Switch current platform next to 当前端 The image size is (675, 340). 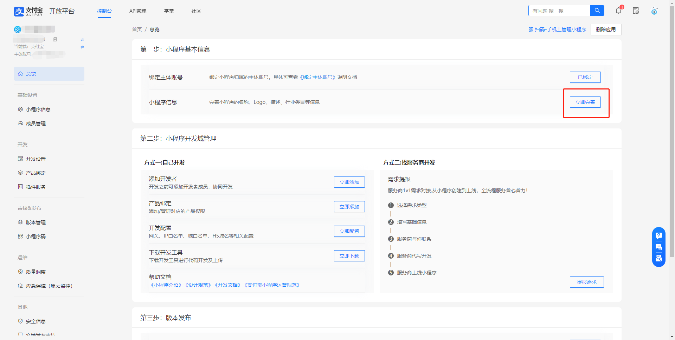click(82, 47)
